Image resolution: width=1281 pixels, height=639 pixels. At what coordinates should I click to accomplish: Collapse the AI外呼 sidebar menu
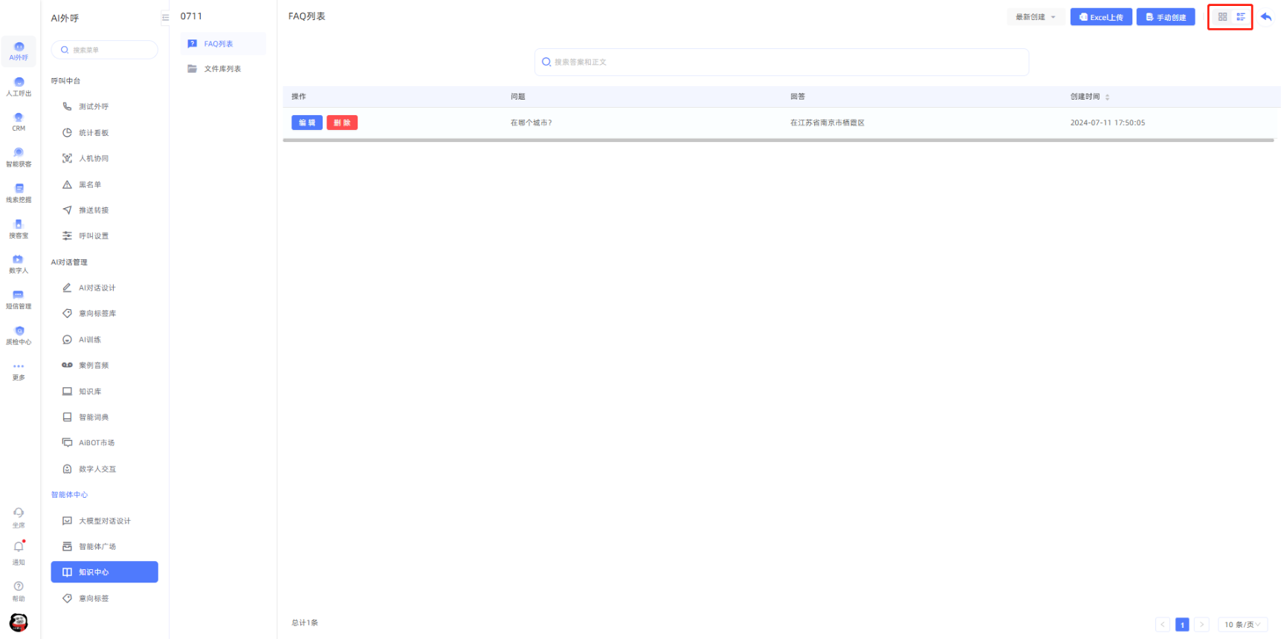tap(165, 18)
